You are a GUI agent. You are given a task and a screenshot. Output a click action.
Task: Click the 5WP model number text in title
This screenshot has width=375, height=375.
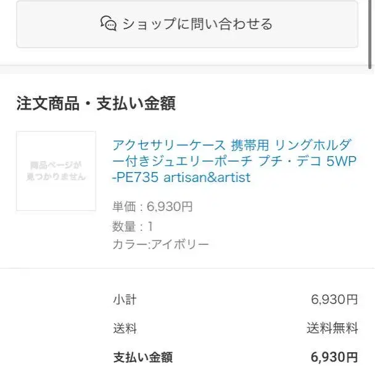[339, 162]
